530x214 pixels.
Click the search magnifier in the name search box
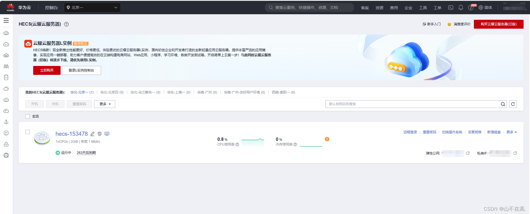tap(503, 104)
